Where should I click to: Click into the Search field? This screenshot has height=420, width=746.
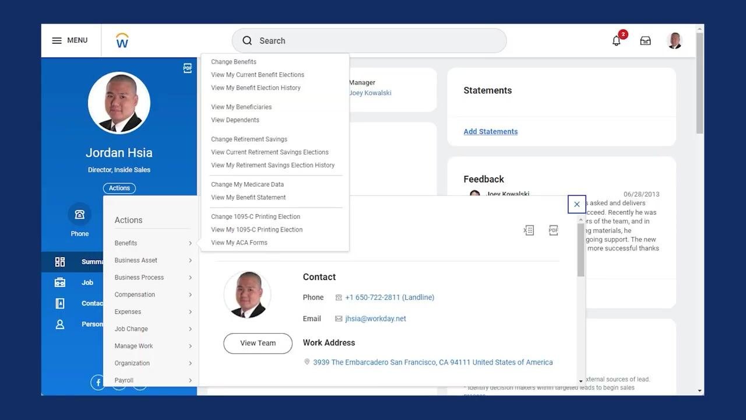(x=369, y=41)
